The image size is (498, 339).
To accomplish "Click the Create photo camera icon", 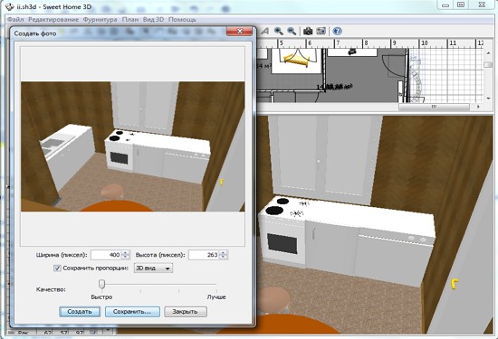I will 308,31.
